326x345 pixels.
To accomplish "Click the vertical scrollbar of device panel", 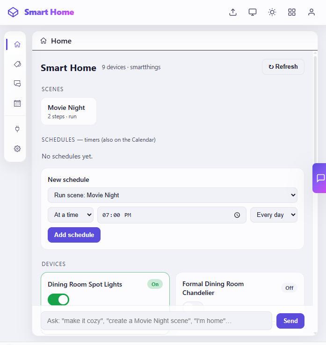I will (315, 110).
